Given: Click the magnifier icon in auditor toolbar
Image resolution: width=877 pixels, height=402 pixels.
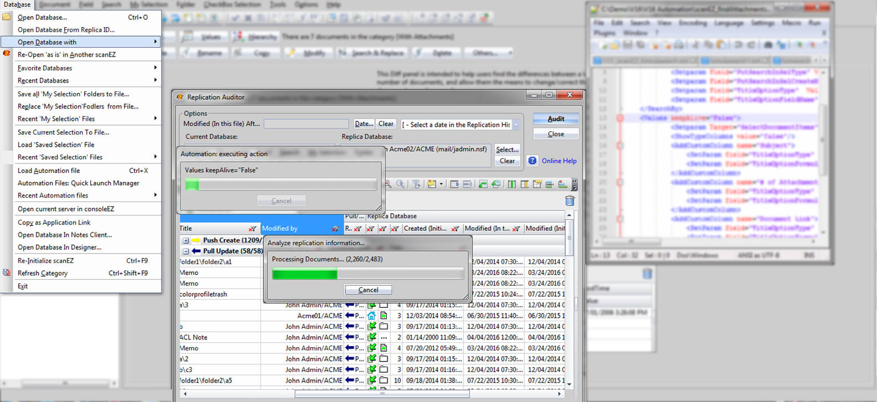Looking at the screenshot, I should 400,184.
